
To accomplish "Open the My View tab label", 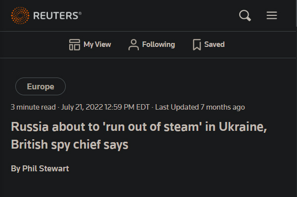I will click(x=97, y=44).
